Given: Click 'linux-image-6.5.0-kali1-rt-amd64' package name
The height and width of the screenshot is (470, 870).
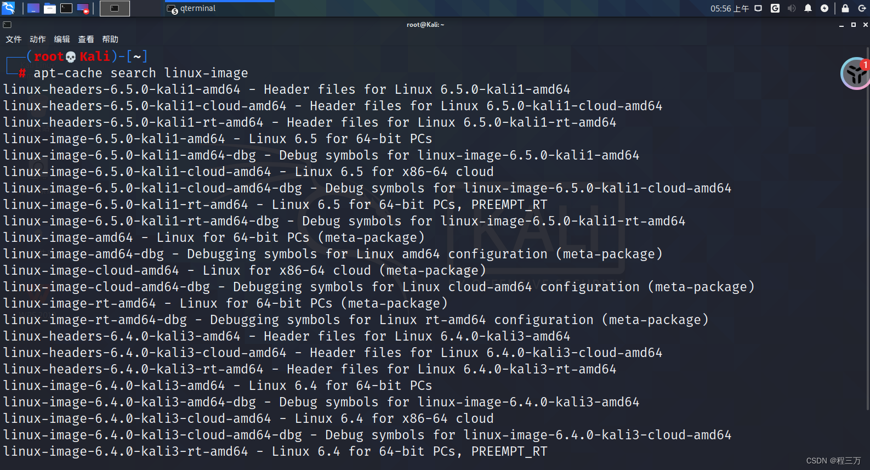Looking at the screenshot, I should tap(126, 205).
